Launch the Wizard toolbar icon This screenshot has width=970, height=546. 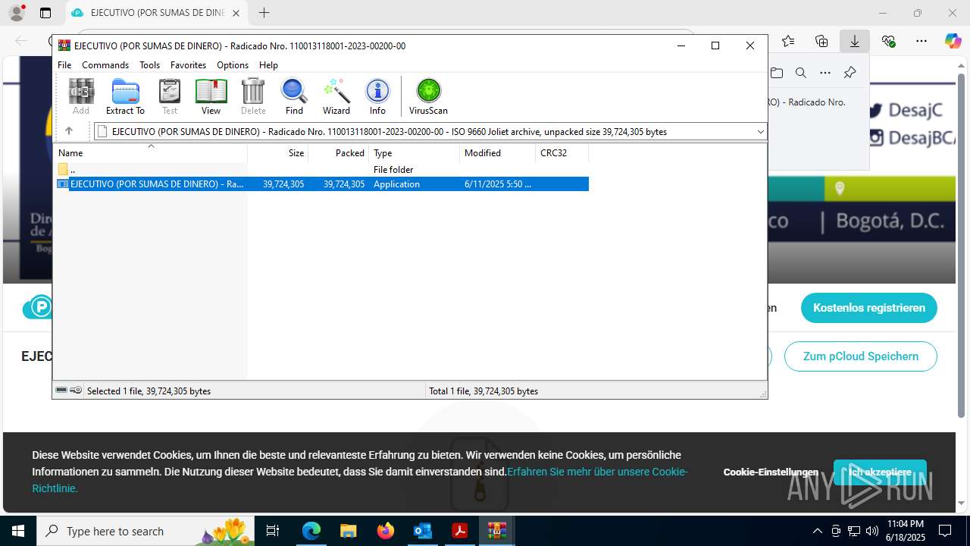336,96
